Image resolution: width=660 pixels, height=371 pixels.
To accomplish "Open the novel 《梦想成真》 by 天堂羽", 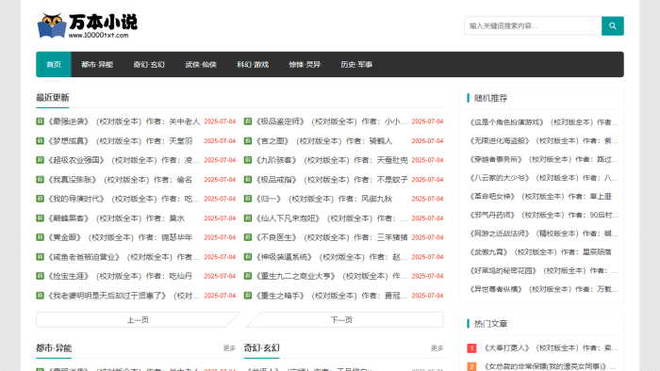I will tap(120, 140).
